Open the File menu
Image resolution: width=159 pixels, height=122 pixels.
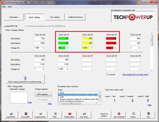4,7
